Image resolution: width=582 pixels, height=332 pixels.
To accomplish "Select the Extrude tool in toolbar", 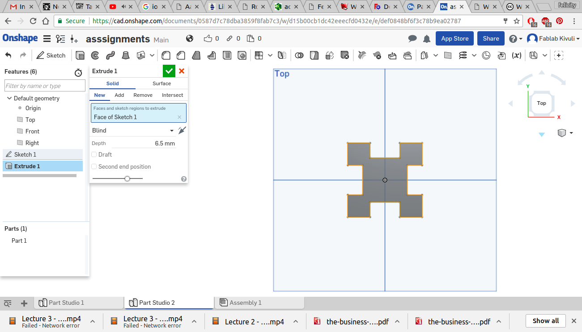I will click(x=80, y=55).
